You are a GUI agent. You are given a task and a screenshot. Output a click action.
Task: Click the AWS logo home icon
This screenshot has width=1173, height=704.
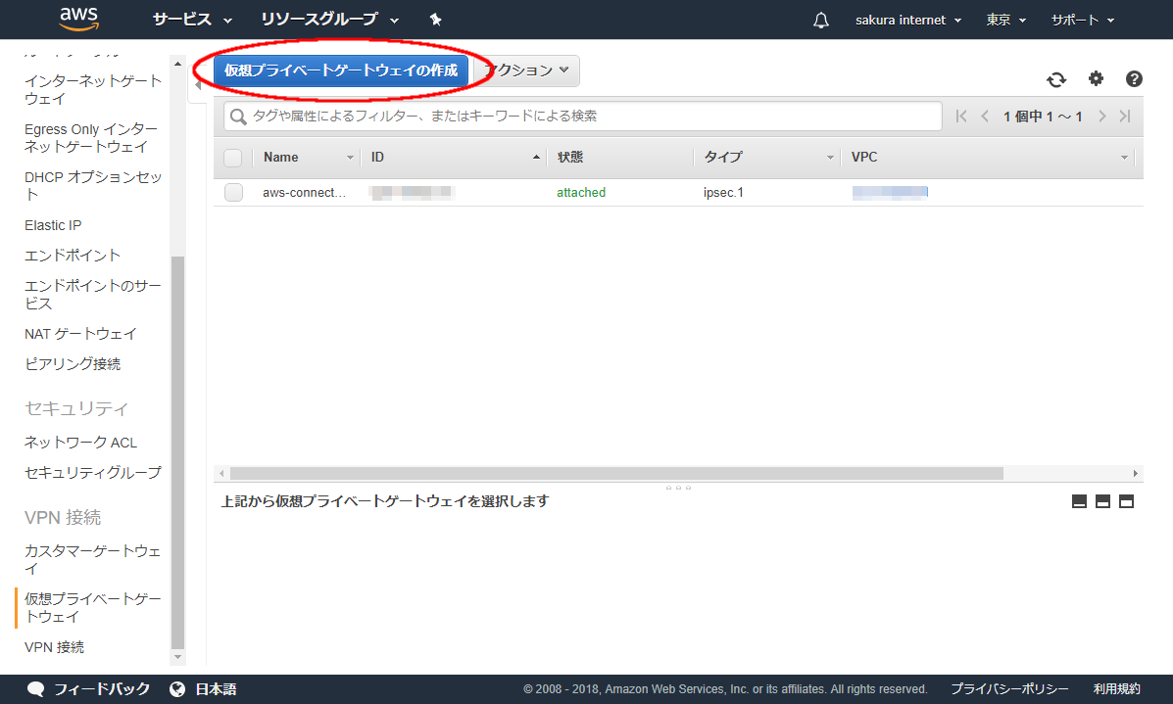pos(77,19)
